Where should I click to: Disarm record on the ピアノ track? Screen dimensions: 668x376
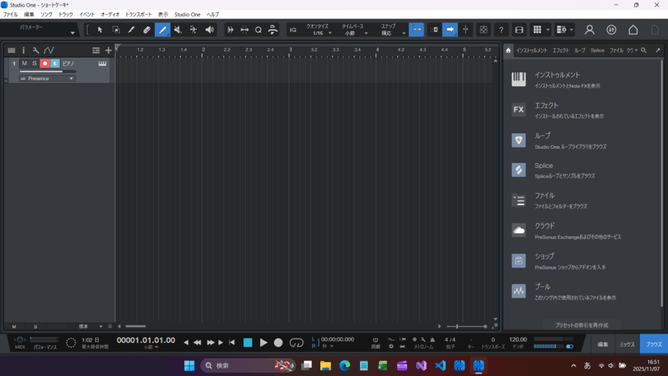(x=45, y=63)
